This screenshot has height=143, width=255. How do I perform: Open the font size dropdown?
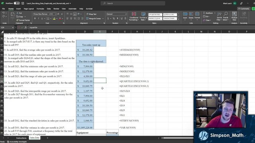pos(56,14)
